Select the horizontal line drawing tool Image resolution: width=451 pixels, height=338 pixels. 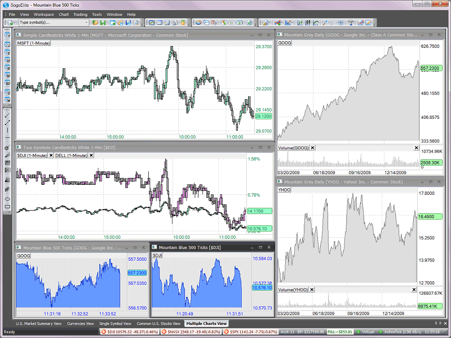click(x=7, y=138)
